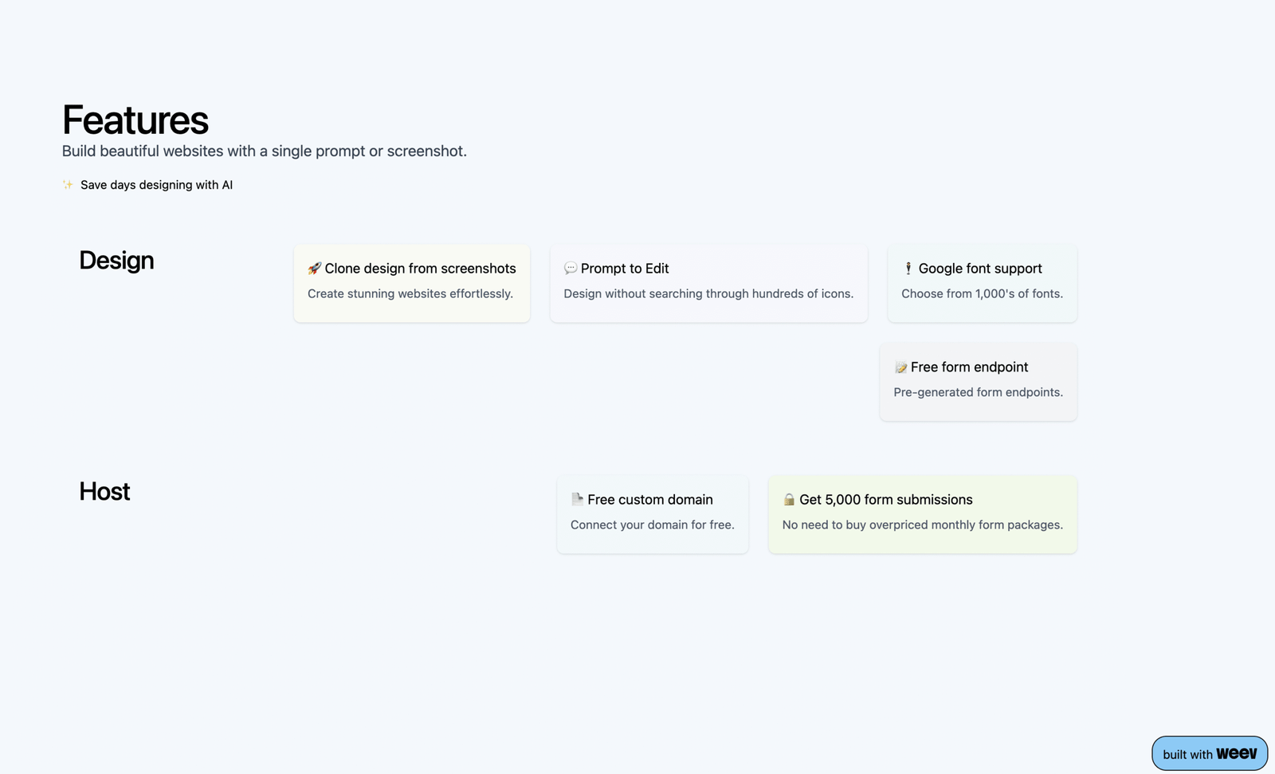Select the Clone design from screenshots title
This screenshot has width=1275, height=774.
pyautogui.click(x=420, y=269)
